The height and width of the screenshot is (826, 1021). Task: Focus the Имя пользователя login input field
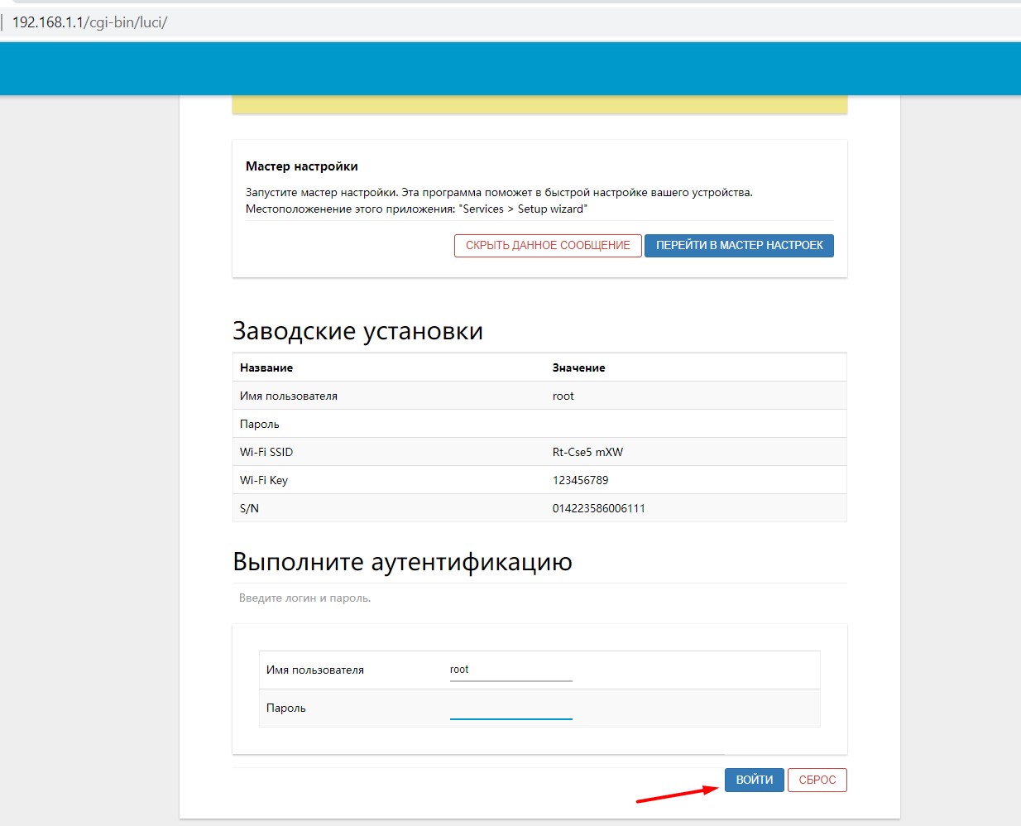click(510, 670)
